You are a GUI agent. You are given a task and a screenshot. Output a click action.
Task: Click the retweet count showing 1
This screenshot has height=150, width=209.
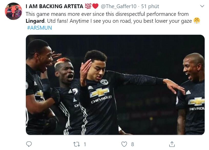84,144
